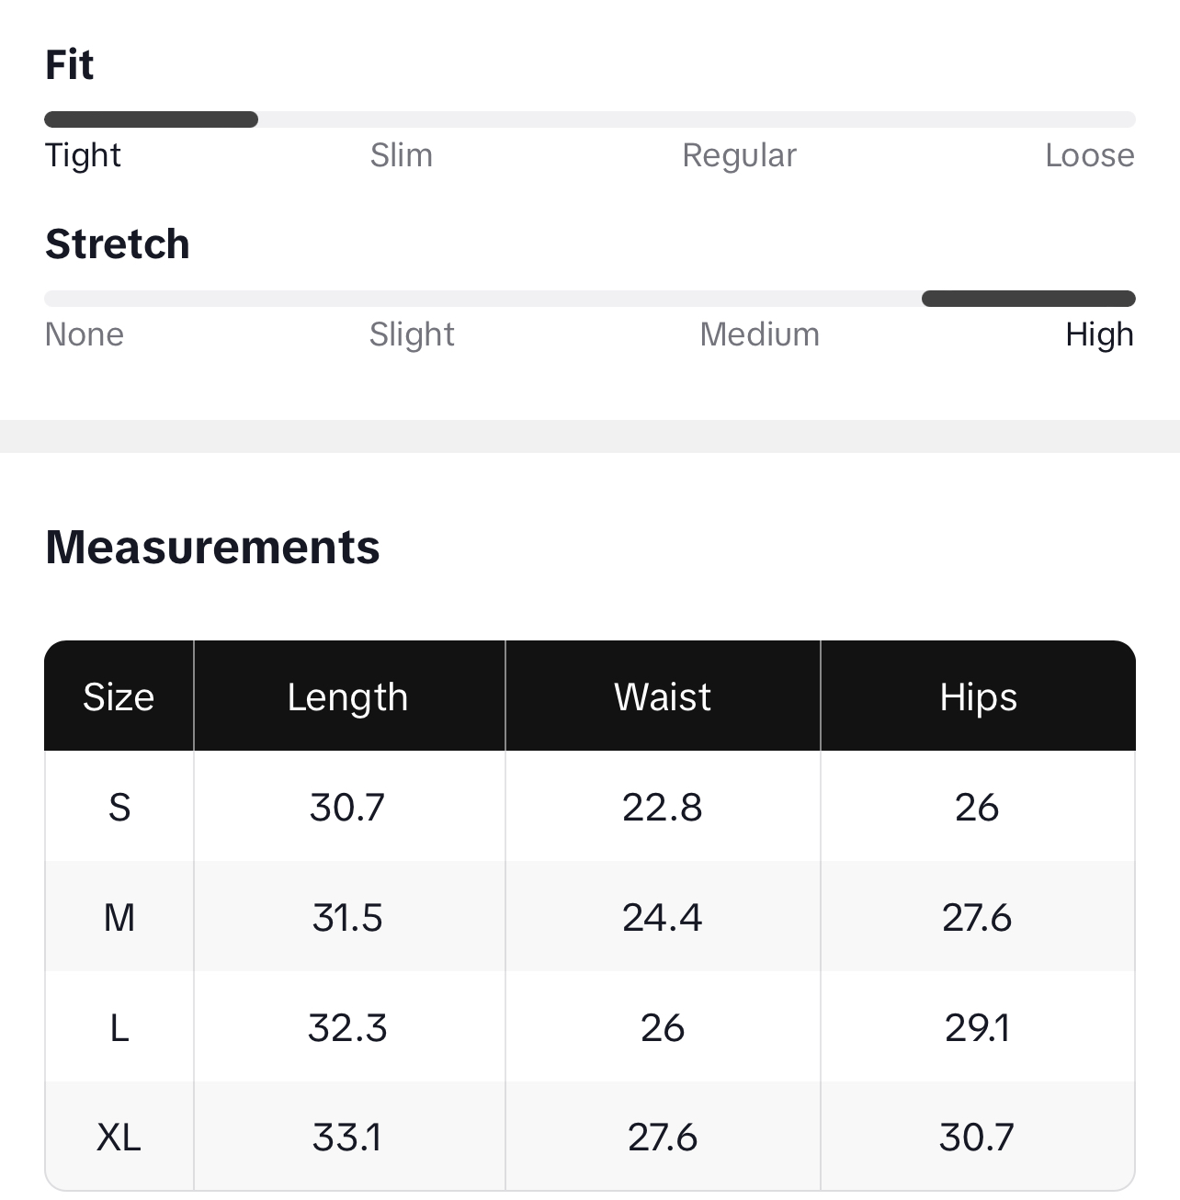Image resolution: width=1180 pixels, height=1200 pixels.
Task: Click the Fit slider dark filled segment
Action: coord(151,119)
